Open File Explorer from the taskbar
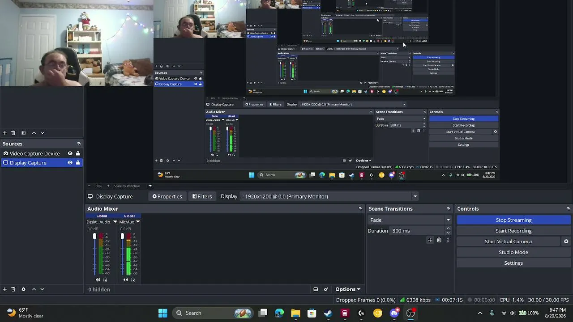573x322 pixels. pyautogui.click(x=295, y=313)
